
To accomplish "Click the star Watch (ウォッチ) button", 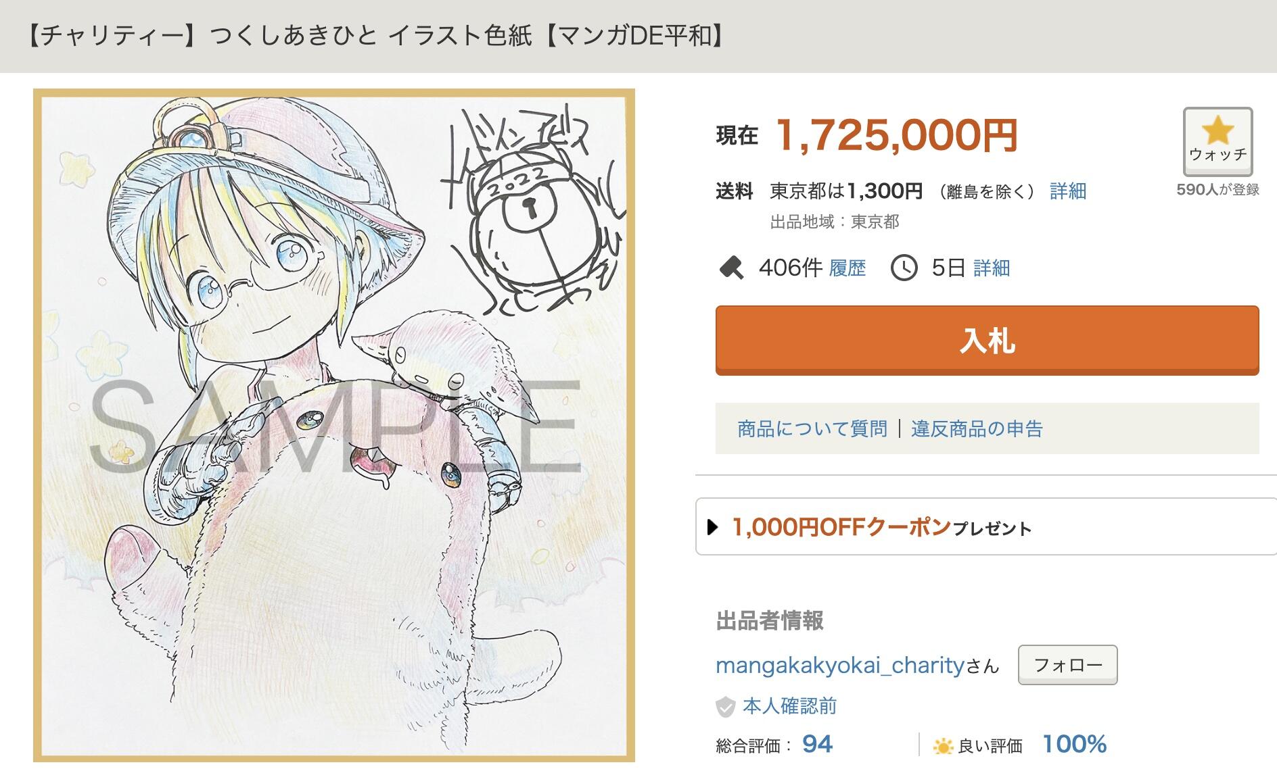I will pos(1217,142).
